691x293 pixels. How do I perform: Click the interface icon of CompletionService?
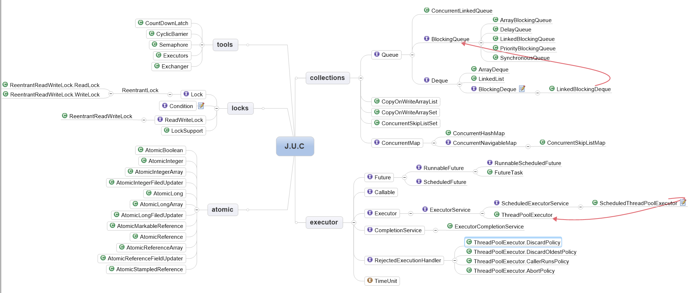(370, 230)
